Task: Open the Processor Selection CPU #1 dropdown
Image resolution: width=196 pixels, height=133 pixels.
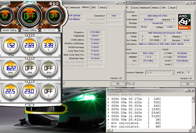Action: point(173,73)
